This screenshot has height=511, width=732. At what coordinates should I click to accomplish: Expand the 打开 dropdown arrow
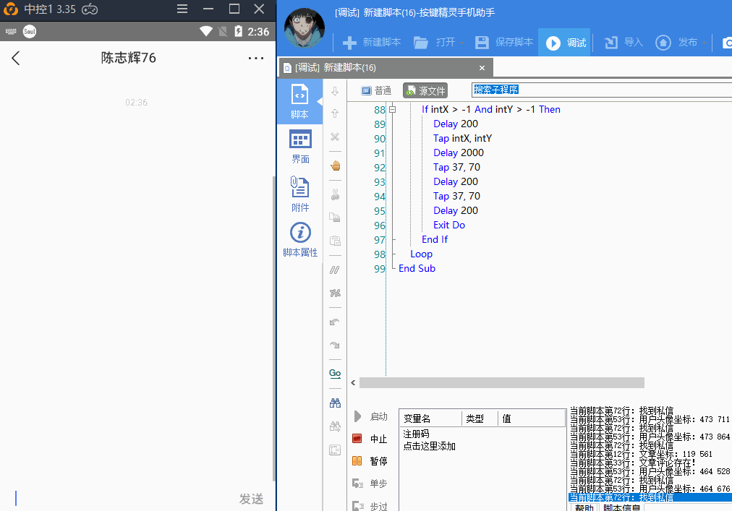461,43
